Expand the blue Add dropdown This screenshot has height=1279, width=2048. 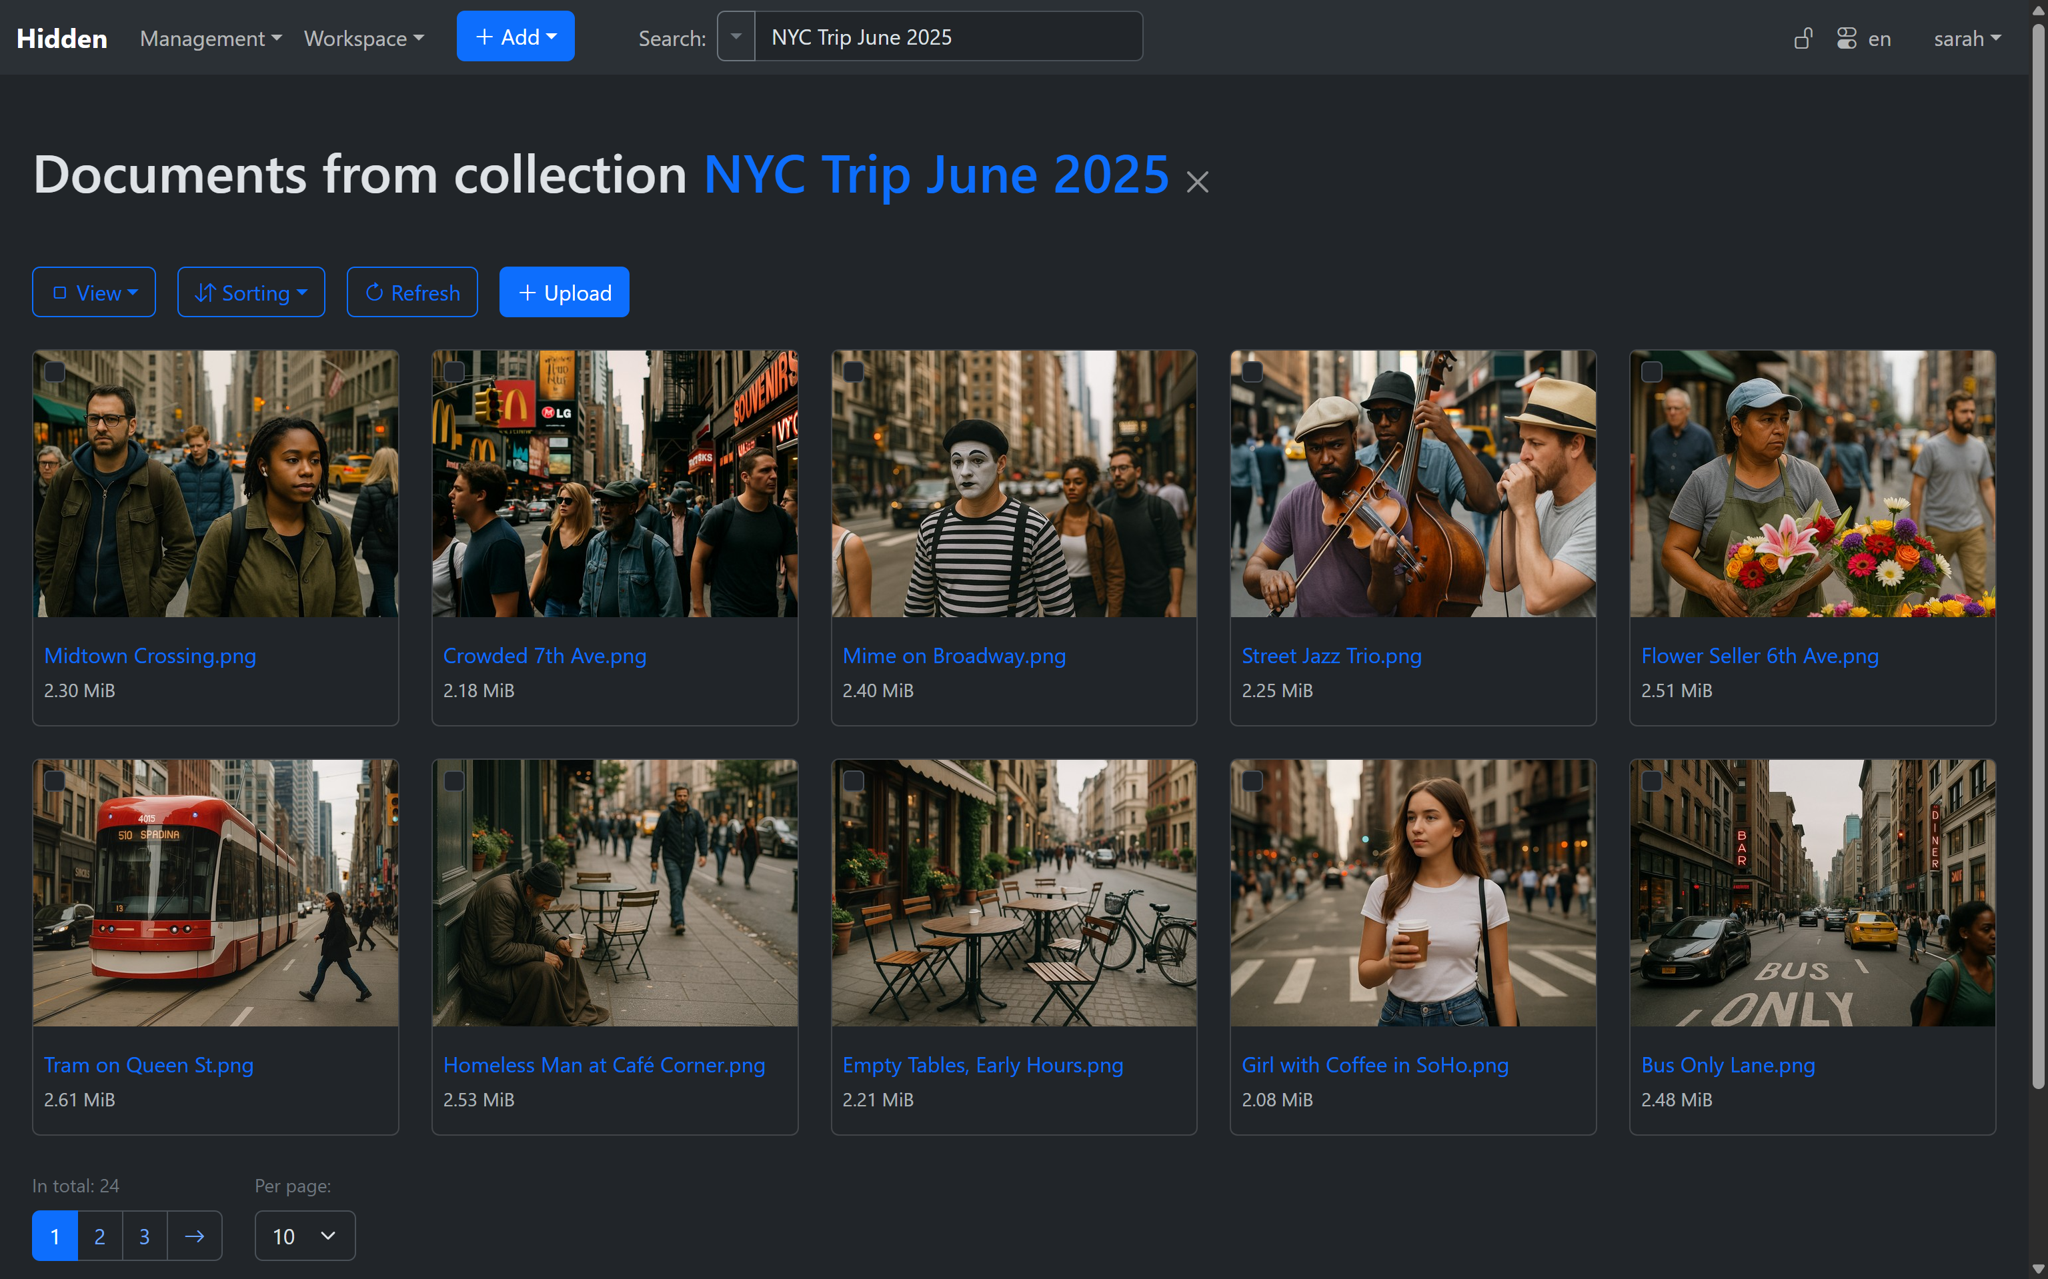(x=516, y=37)
